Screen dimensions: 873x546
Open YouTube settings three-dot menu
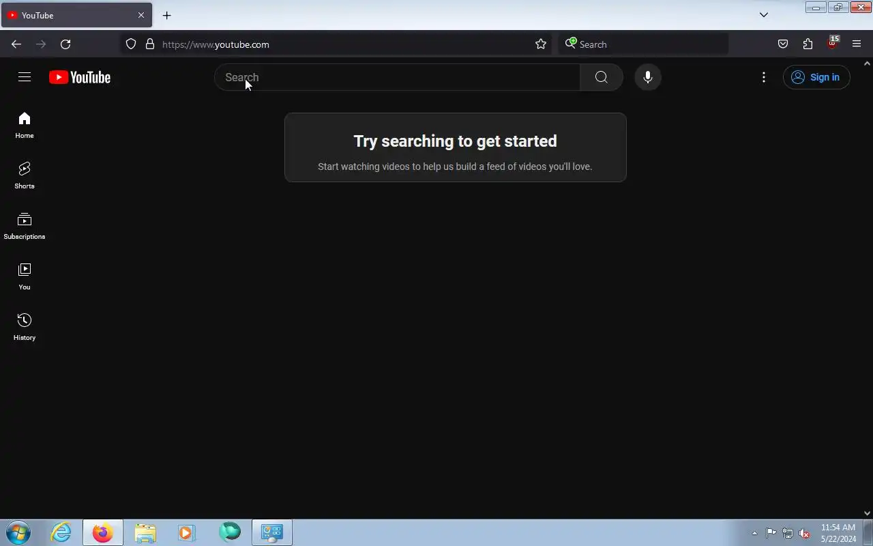pyautogui.click(x=764, y=77)
